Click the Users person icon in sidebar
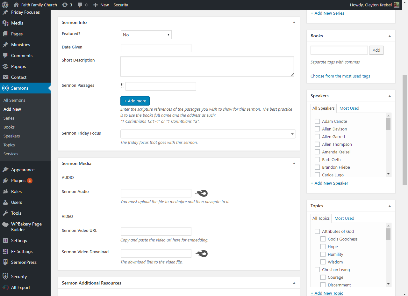Screen dimensions: 408x296 5,202
